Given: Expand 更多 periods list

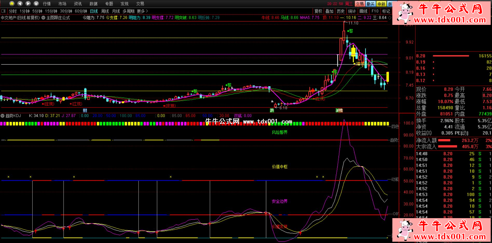Looking at the screenshot, I should tap(142, 11).
